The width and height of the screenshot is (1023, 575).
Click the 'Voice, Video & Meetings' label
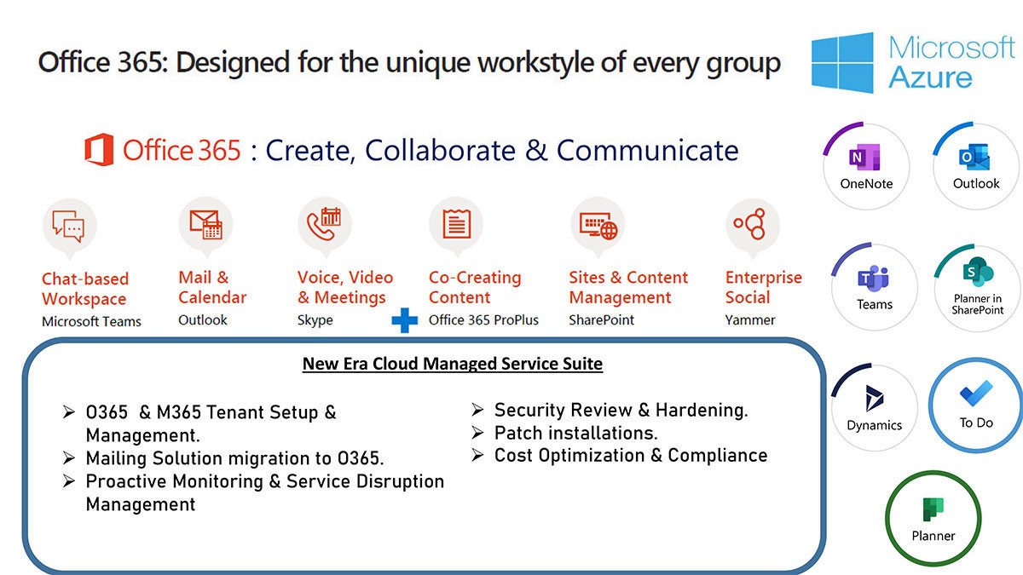(345, 287)
